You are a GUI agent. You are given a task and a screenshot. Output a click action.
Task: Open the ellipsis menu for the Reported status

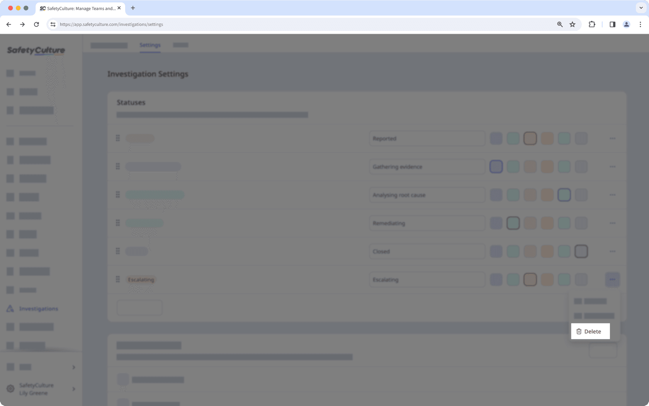click(x=612, y=138)
